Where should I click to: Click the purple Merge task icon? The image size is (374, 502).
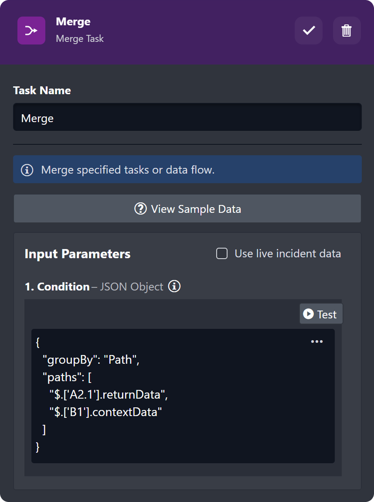pyautogui.click(x=31, y=31)
